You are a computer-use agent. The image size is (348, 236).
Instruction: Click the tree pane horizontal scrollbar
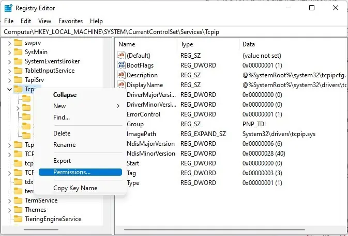(x=41, y=230)
